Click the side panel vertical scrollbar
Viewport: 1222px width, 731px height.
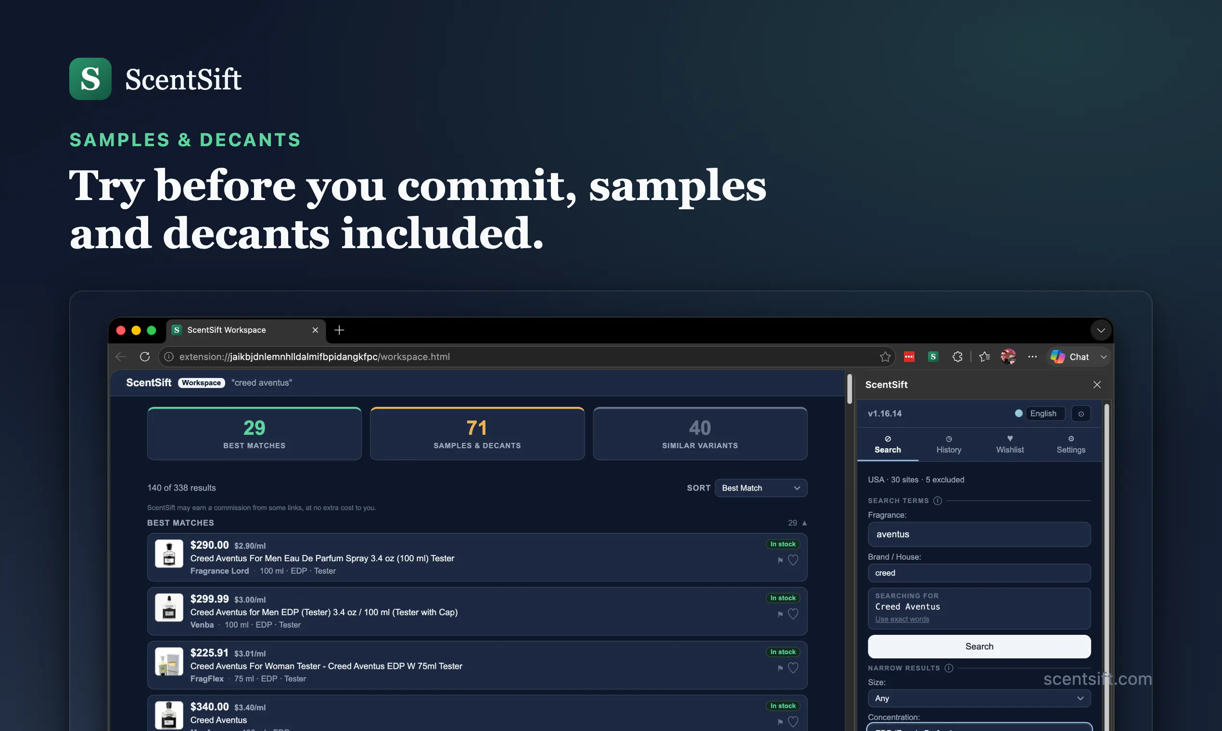[x=1107, y=567]
